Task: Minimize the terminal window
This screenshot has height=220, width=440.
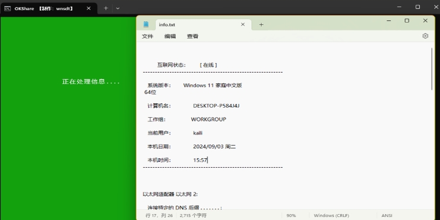Action: click(399, 7)
